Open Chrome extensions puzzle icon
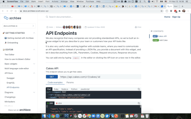The height and width of the screenshot is (119, 191). tap(179, 11)
